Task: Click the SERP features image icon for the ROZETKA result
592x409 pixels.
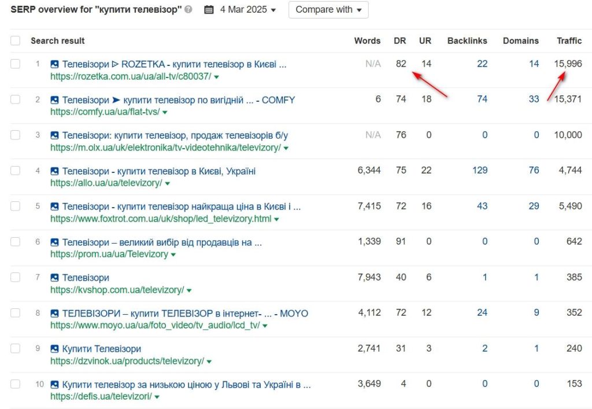Action: click(54, 64)
